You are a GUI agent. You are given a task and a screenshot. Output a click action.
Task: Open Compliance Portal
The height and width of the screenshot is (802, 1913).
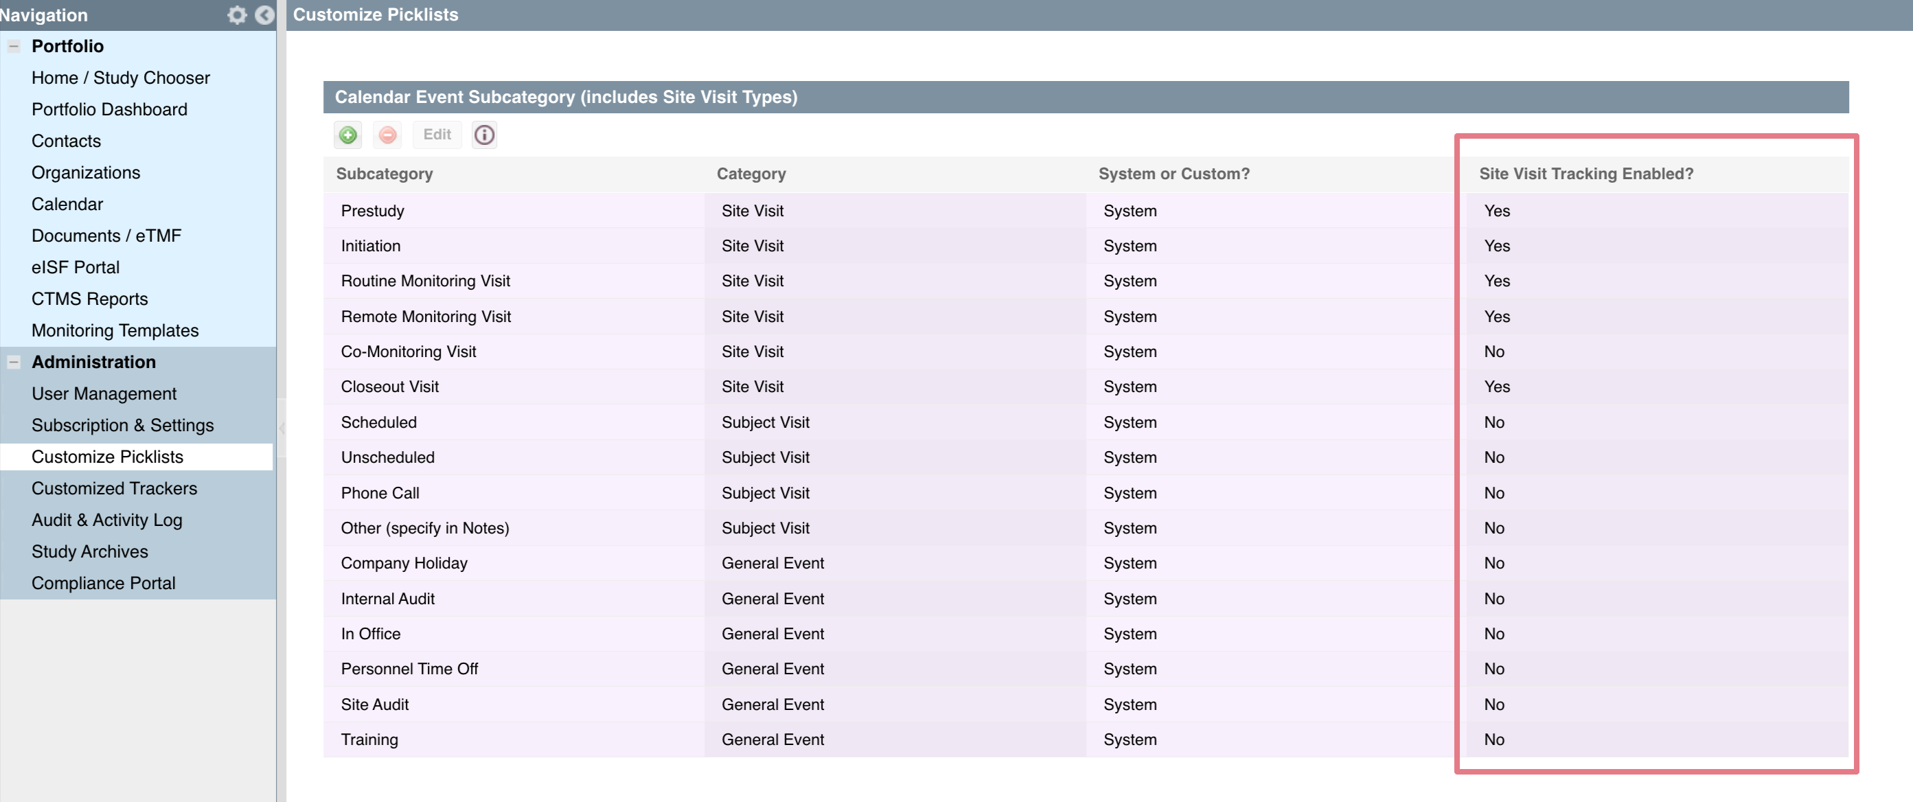click(x=103, y=583)
